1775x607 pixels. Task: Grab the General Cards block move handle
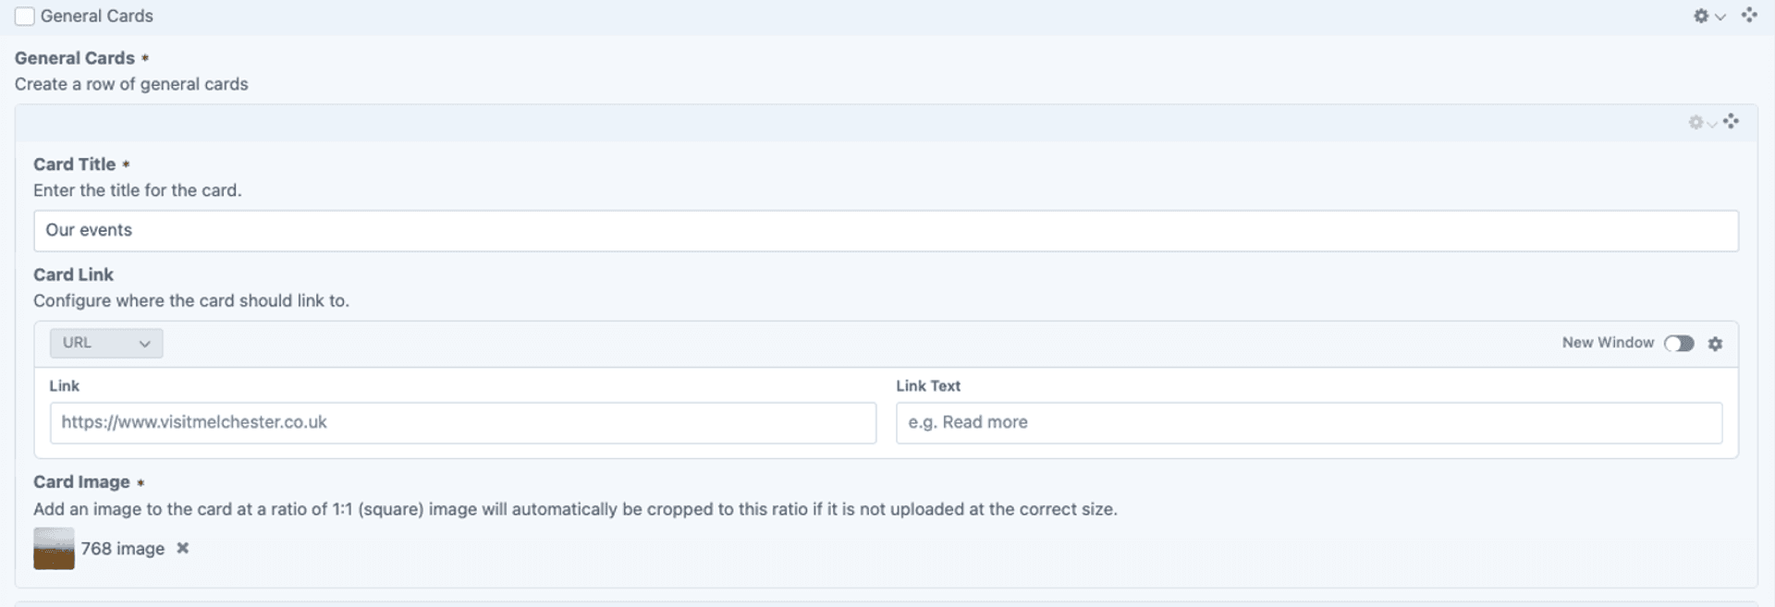tap(1749, 15)
